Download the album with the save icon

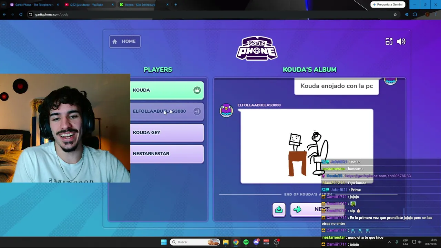pyautogui.click(x=279, y=209)
